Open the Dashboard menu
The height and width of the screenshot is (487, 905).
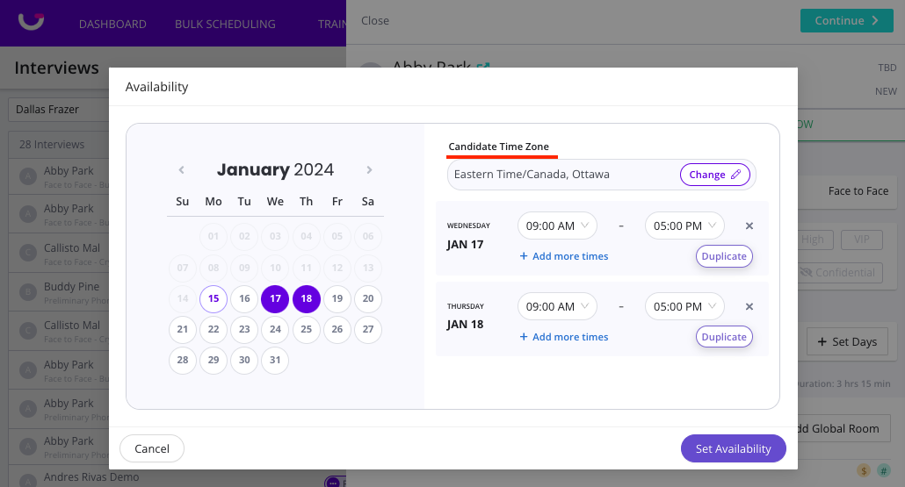pos(112,25)
